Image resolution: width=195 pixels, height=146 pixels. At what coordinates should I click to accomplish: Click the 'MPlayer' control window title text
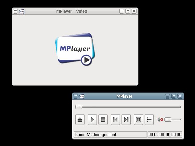tap(124, 96)
